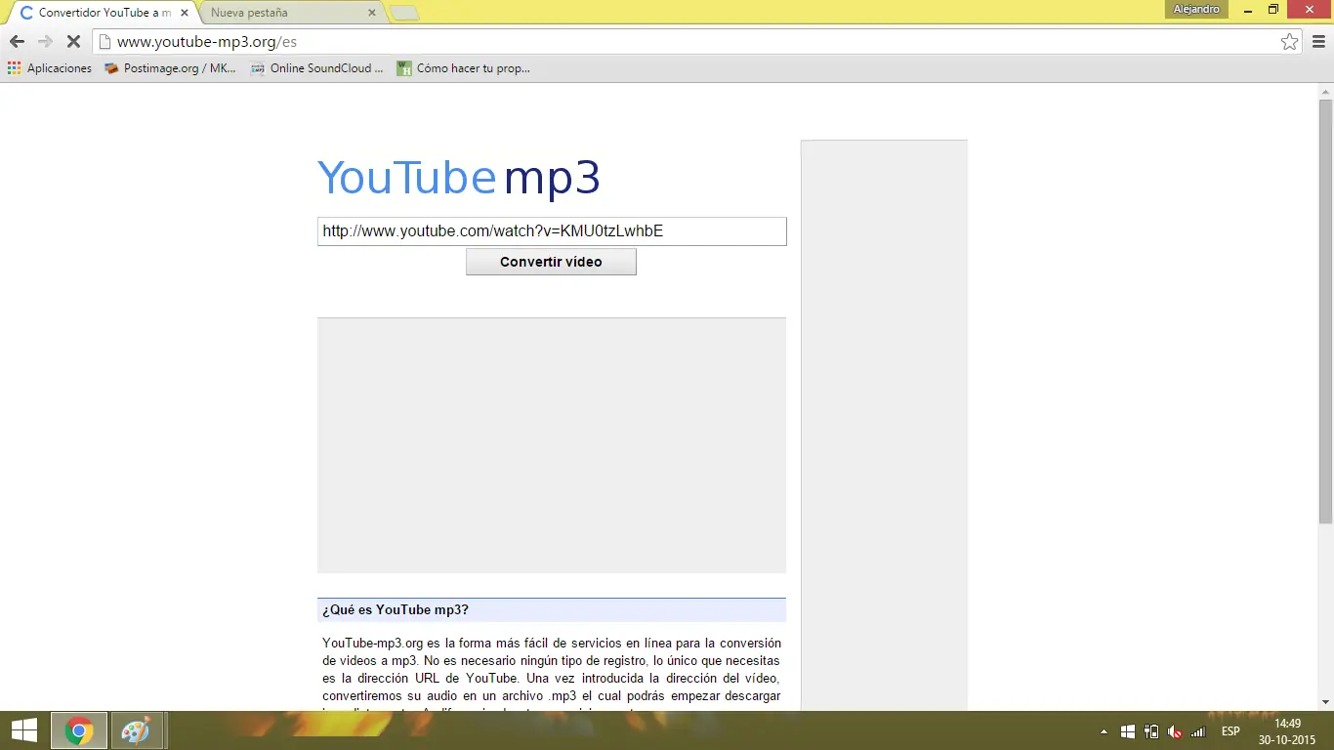This screenshot has width=1334, height=750.
Task: Open the Chrome hamburger menu
Action: click(1318, 41)
